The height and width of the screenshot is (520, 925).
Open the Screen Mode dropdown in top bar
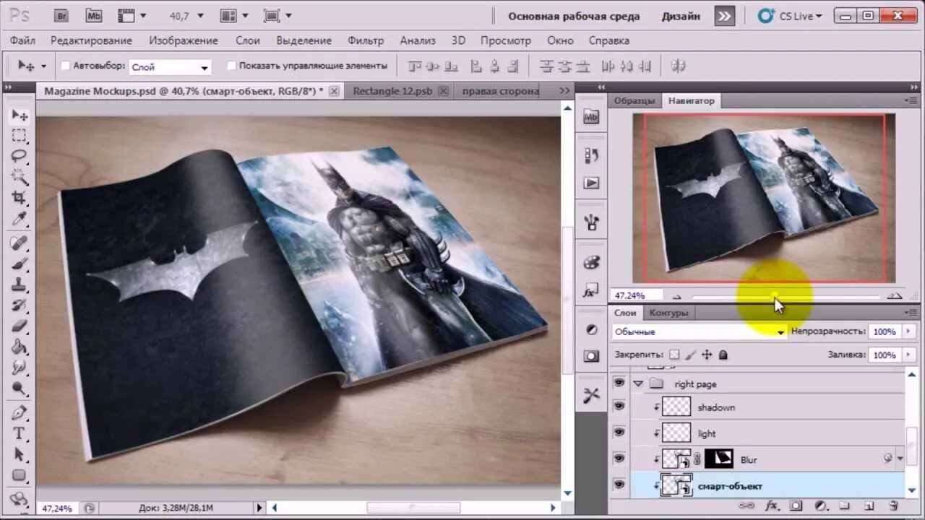[x=277, y=15]
